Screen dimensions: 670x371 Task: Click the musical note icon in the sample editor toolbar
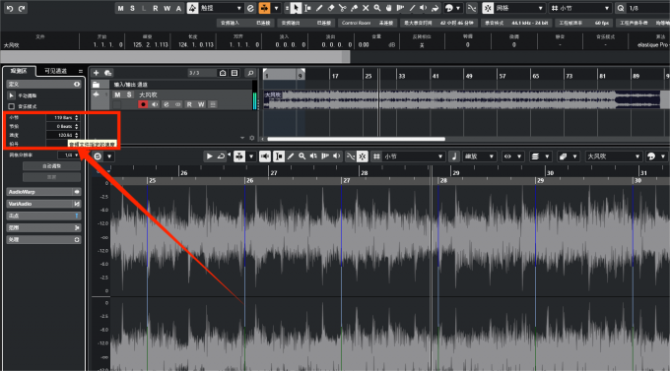pyautogui.click(x=454, y=156)
